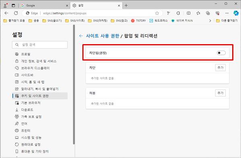Open 사이트 사용 권한 breadcrumb link

click(102, 36)
